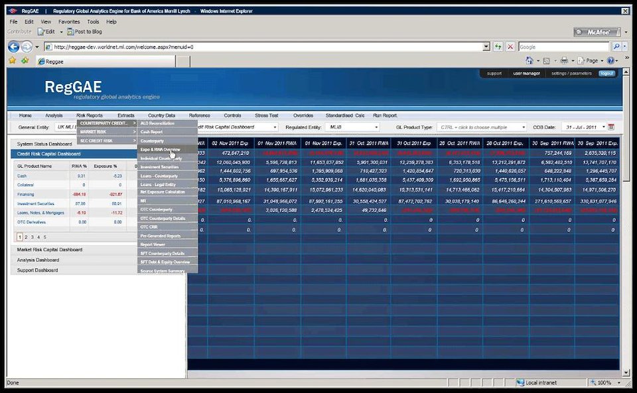Screen dimensions: 637x393
Task: Open the Stress Test menu
Action: 267,115
